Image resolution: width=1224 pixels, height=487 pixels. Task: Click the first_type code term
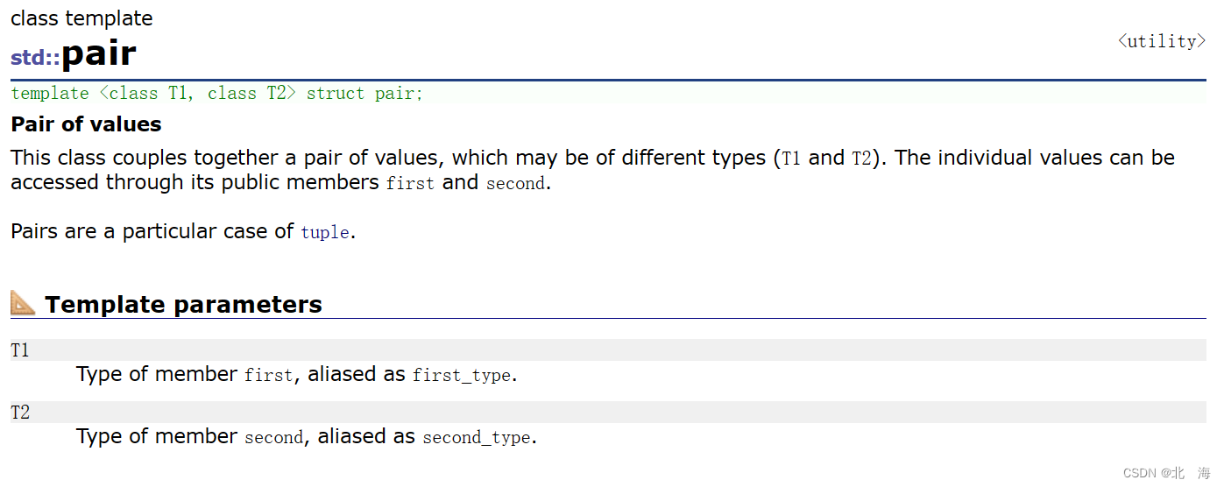tap(462, 376)
